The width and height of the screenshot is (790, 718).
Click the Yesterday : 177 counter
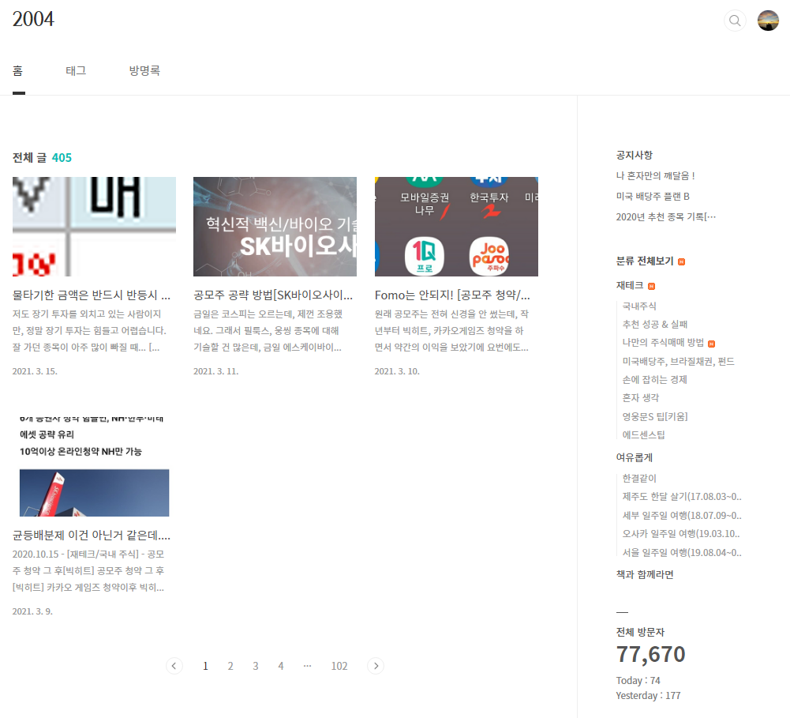tap(648, 696)
